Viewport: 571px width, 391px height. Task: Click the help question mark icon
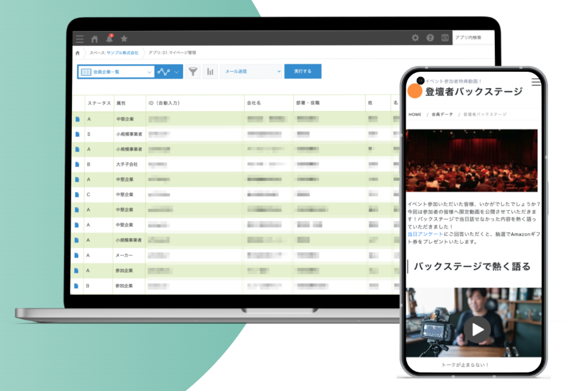[x=430, y=38]
